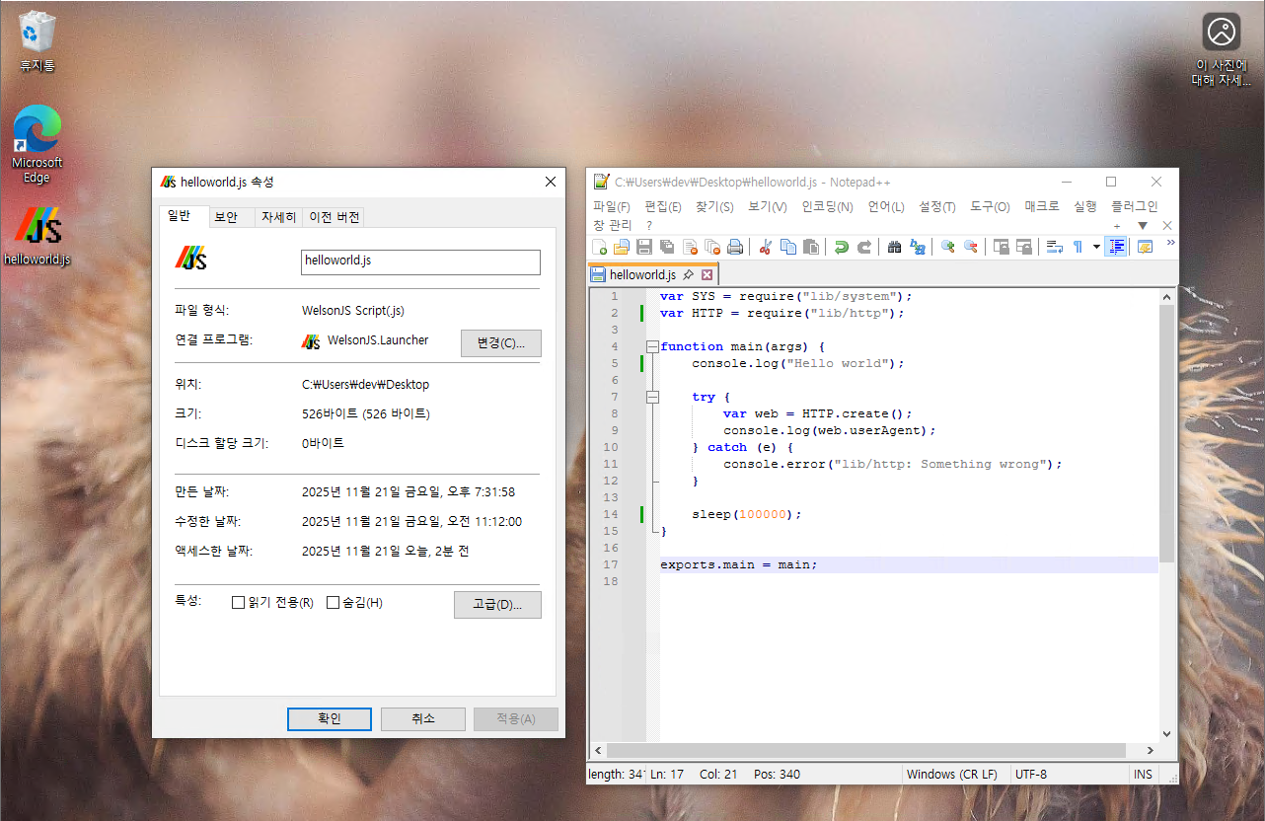Open the 언어(L) menu in Notepad++
Viewport: 1265px width, 821px height.
point(885,206)
